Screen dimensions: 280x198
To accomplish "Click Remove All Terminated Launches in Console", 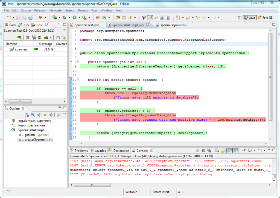I will click(209, 150).
